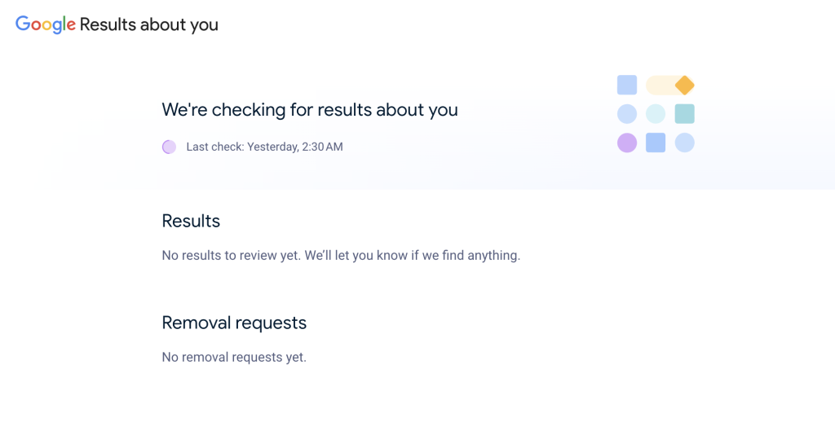Click the No results to review yet message
The height and width of the screenshot is (444, 835).
pyautogui.click(x=341, y=255)
